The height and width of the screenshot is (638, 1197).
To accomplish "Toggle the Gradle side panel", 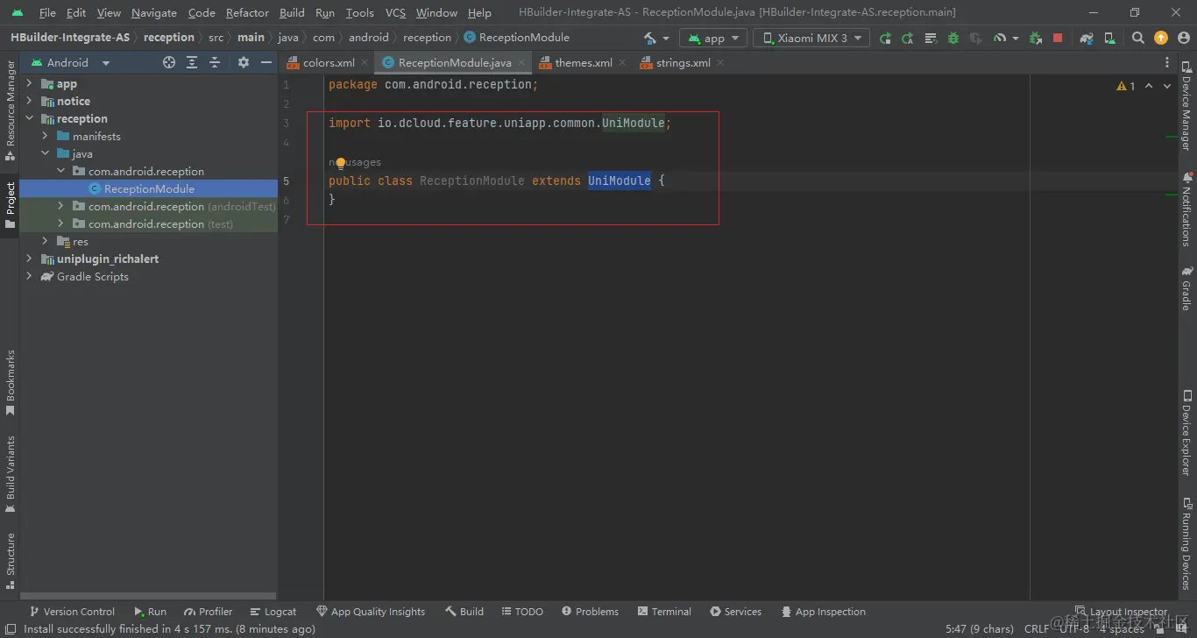I will point(1186,289).
